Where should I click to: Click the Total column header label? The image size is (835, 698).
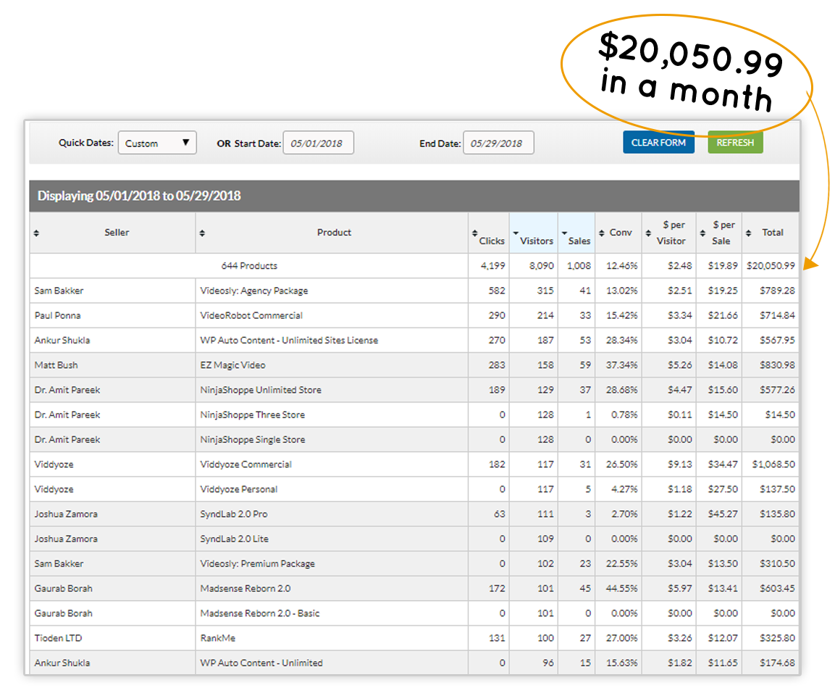point(772,233)
